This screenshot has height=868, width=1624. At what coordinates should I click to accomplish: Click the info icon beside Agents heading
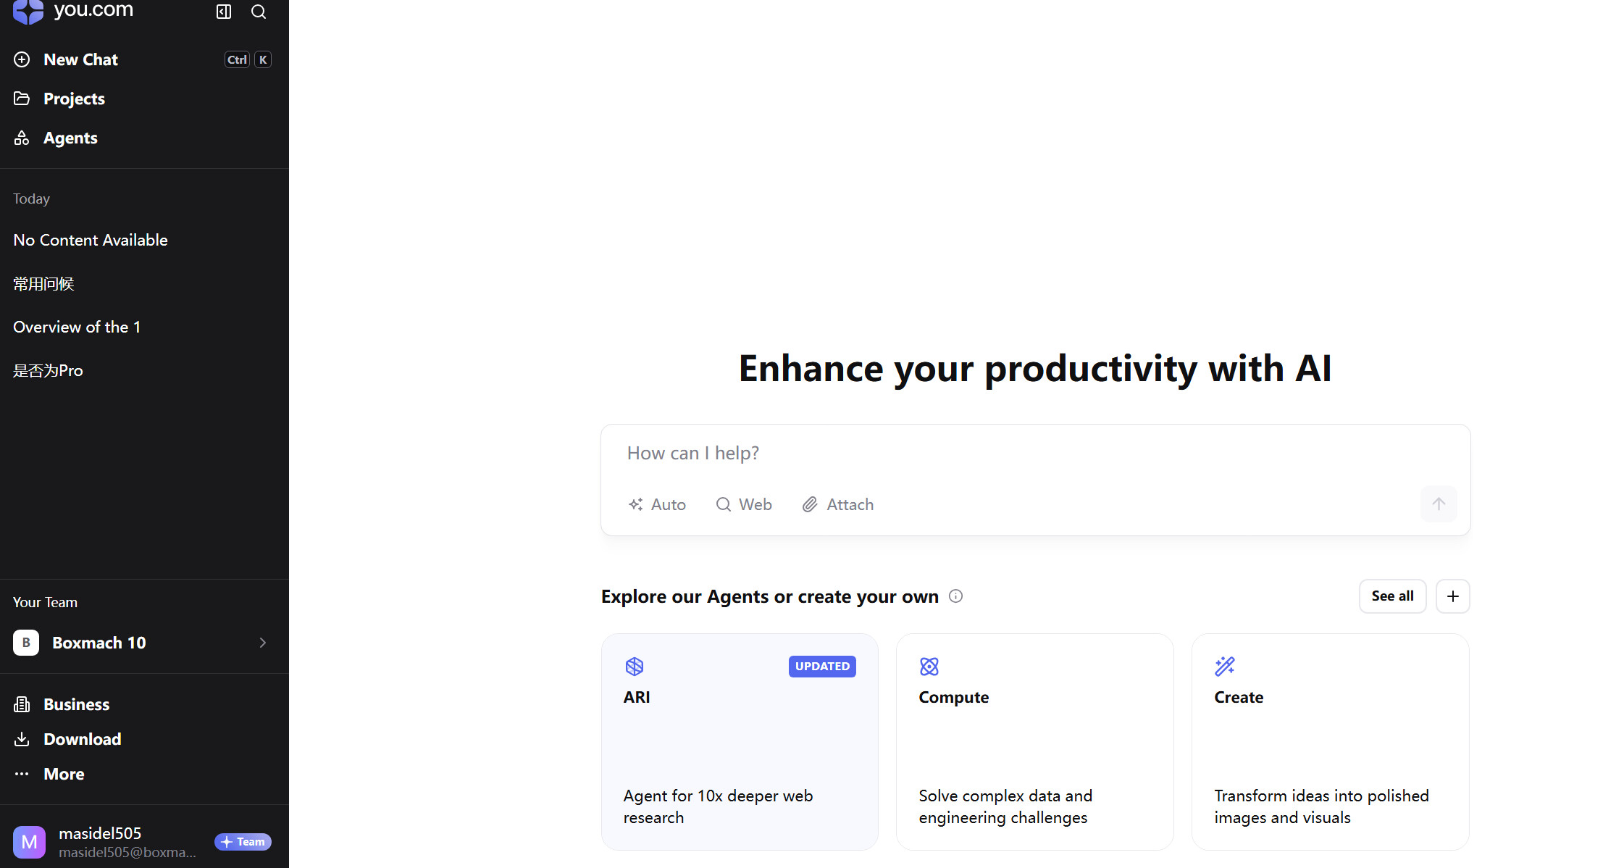pyautogui.click(x=955, y=596)
